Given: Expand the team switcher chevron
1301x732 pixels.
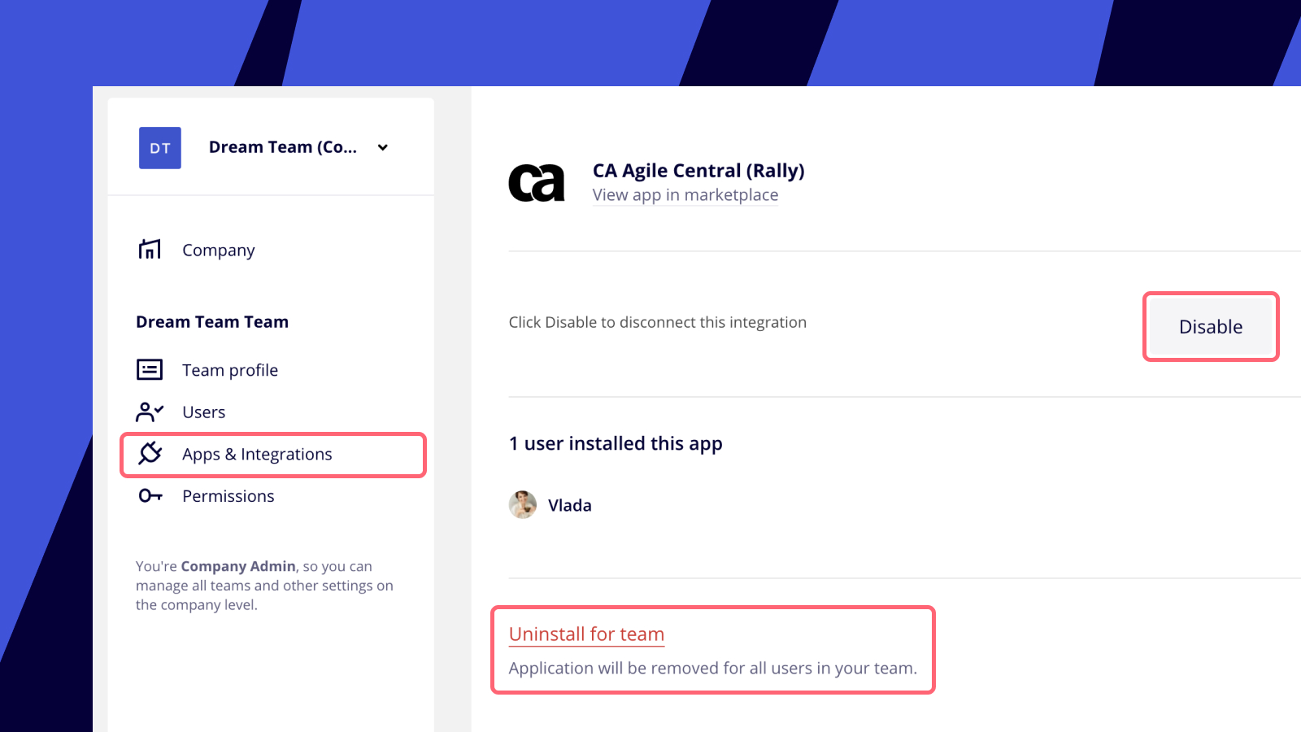Looking at the screenshot, I should coord(383,148).
